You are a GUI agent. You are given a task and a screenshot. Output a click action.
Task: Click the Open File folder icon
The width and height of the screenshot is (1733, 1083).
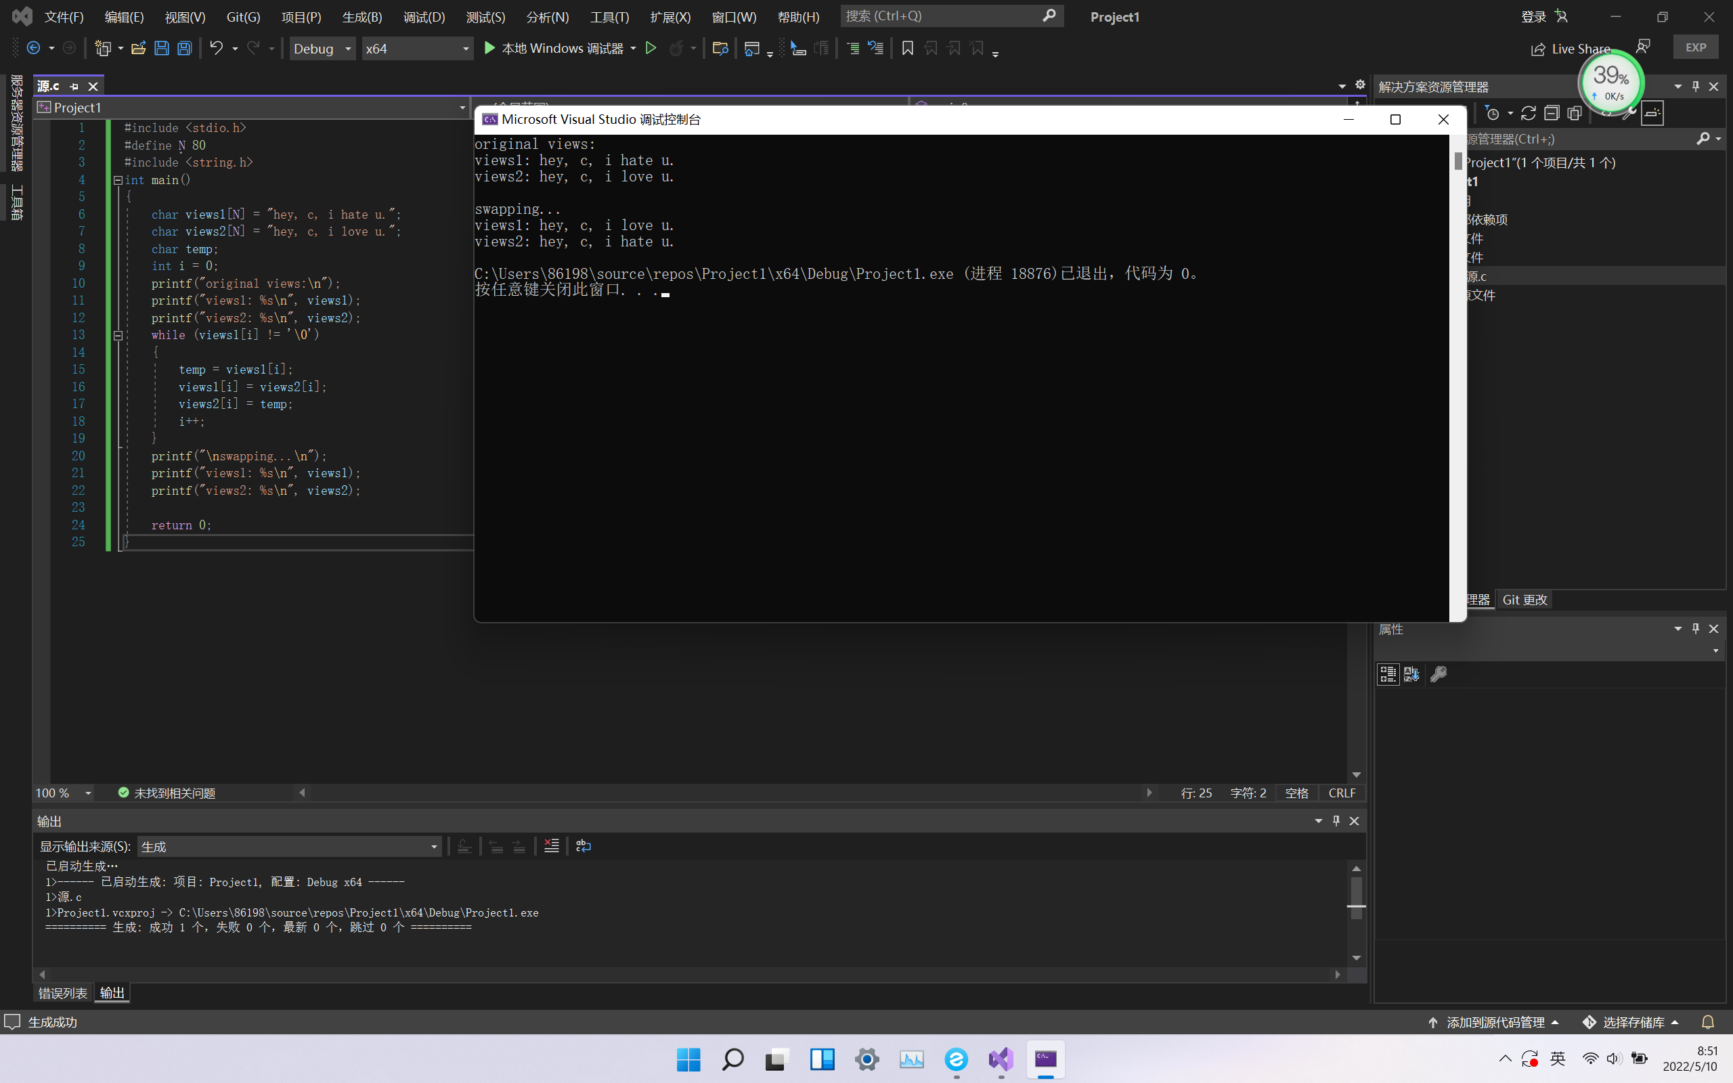[x=138, y=48]
